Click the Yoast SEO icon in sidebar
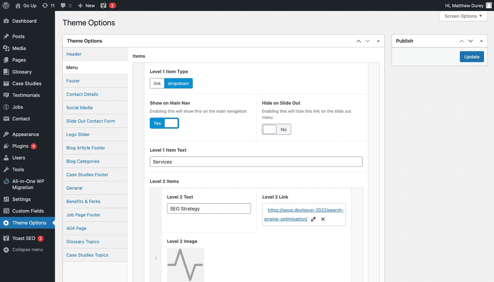The height and width of the screenshot is (282, 494). (6, 238)
